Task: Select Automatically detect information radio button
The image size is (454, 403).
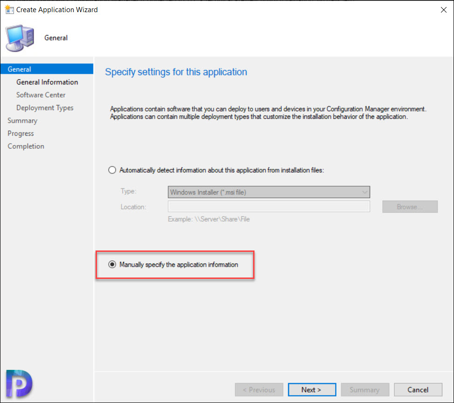Action: (112, 170)
